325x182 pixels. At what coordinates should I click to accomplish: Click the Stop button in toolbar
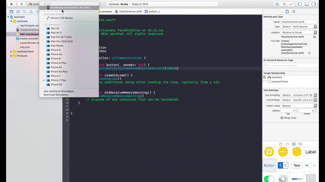click(22, 4)
